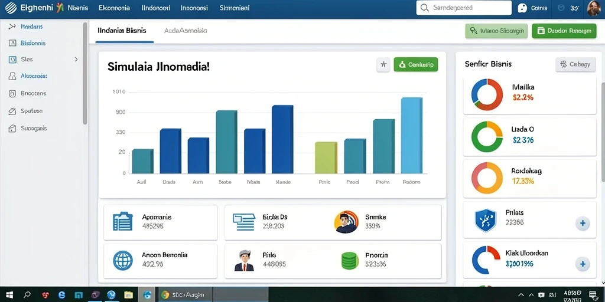Click the Suooganis sidebar icon
605x302 pixels.
coord(12,128)
